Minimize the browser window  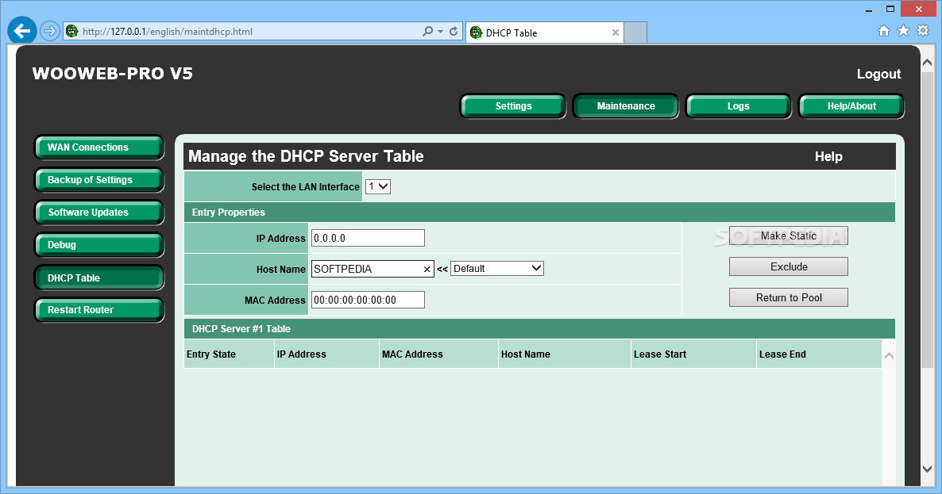coord(869,10)
